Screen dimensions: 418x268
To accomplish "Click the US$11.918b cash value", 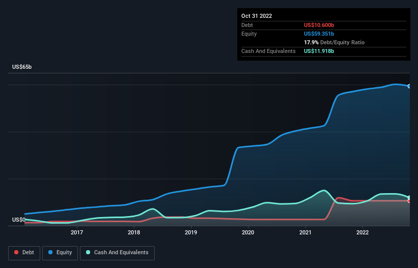I will coord(319,51).
